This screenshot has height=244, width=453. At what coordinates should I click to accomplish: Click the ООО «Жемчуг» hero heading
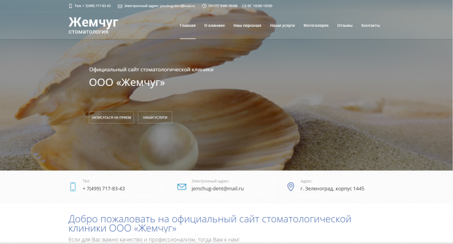tap(127, 82)
